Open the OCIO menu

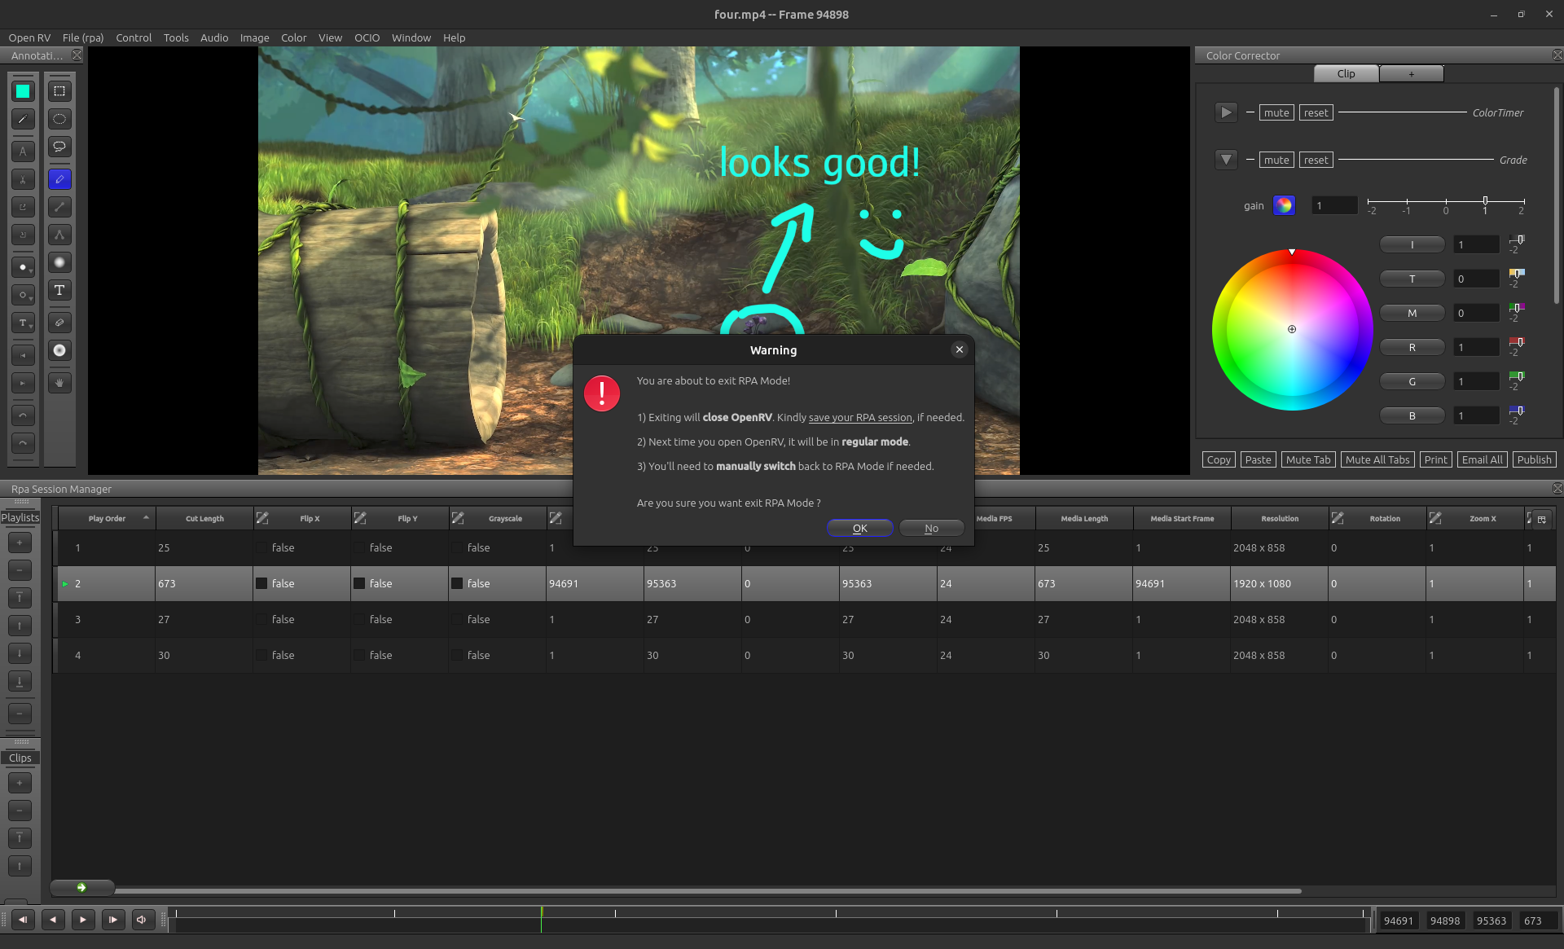click(367, 37)
